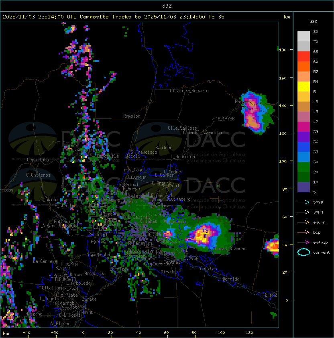Click the 'L_Dormida' place label
Screen dimensions: 334x338
pos(228,279)
